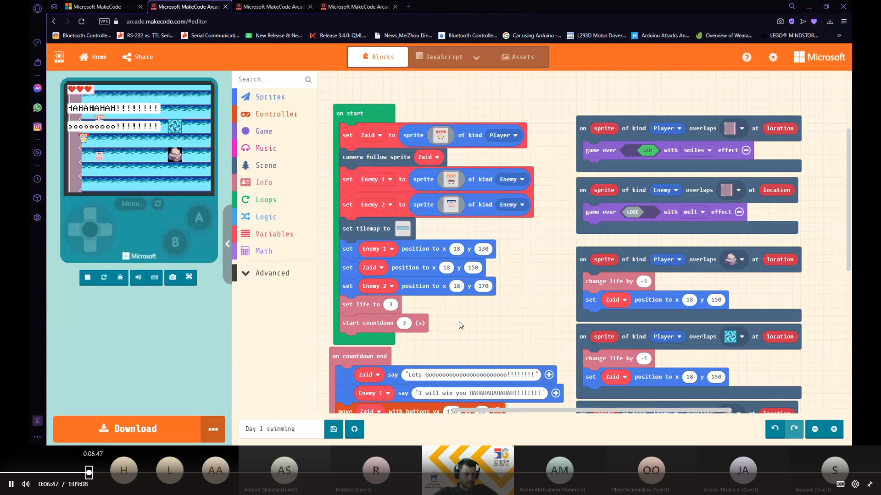The width and height of the screenshot is (881, 495).
Task: Adjust the video volume speaker icon
Action: (26, 484)
